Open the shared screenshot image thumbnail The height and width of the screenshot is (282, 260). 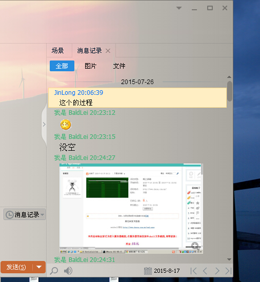[131, 209]
